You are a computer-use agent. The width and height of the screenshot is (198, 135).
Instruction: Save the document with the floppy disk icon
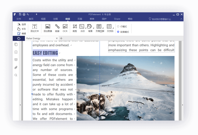click(x=20, y=14)
